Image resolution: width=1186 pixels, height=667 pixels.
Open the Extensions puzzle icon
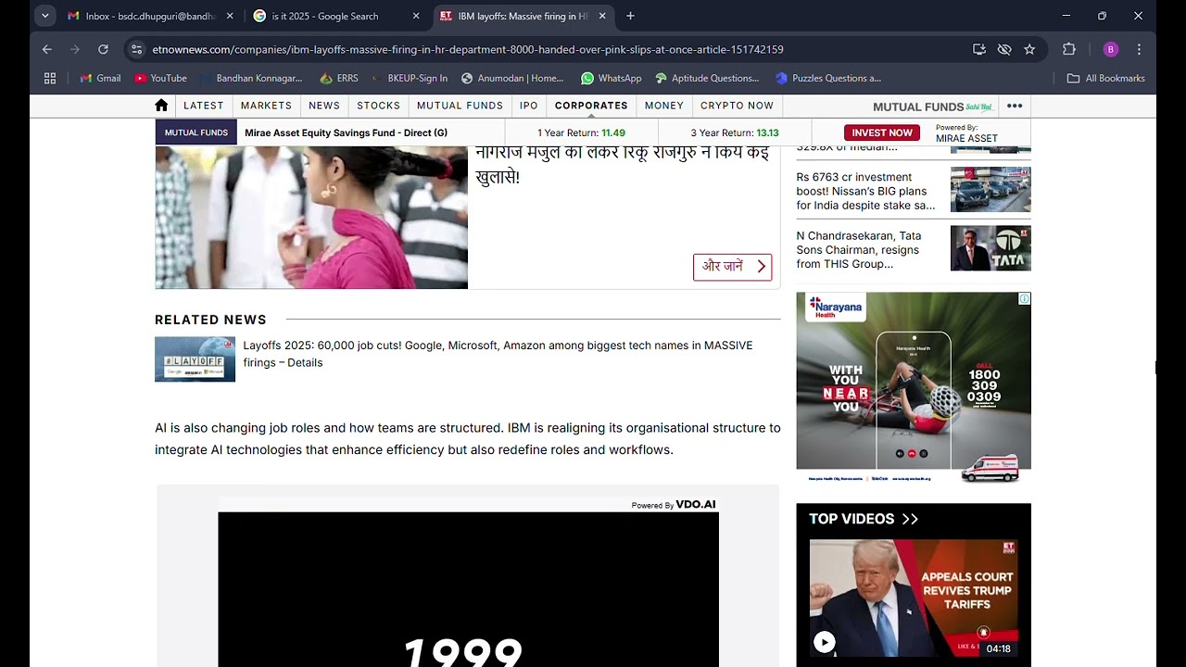[1069, 49]
